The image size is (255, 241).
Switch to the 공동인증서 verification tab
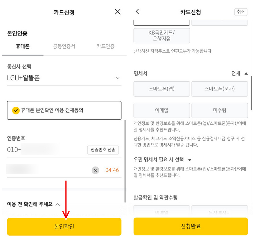coord(64,45)
